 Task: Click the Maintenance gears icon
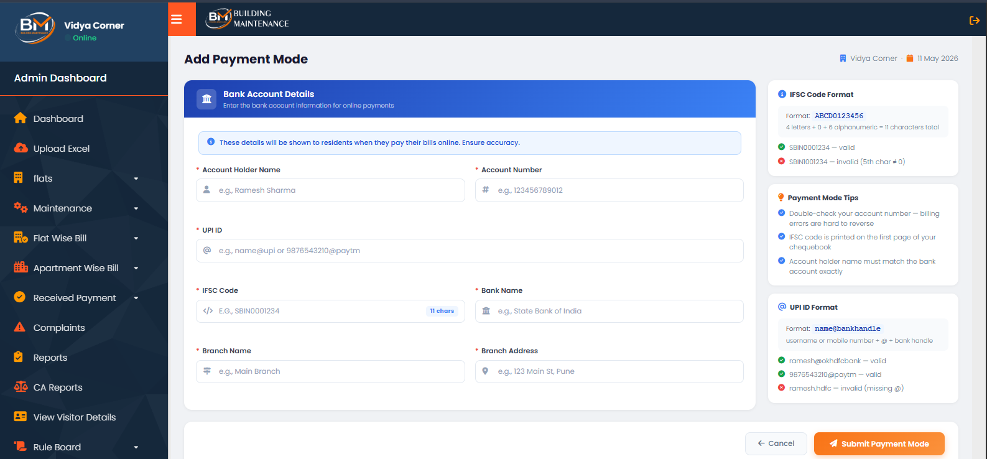[x=21, y=208]
